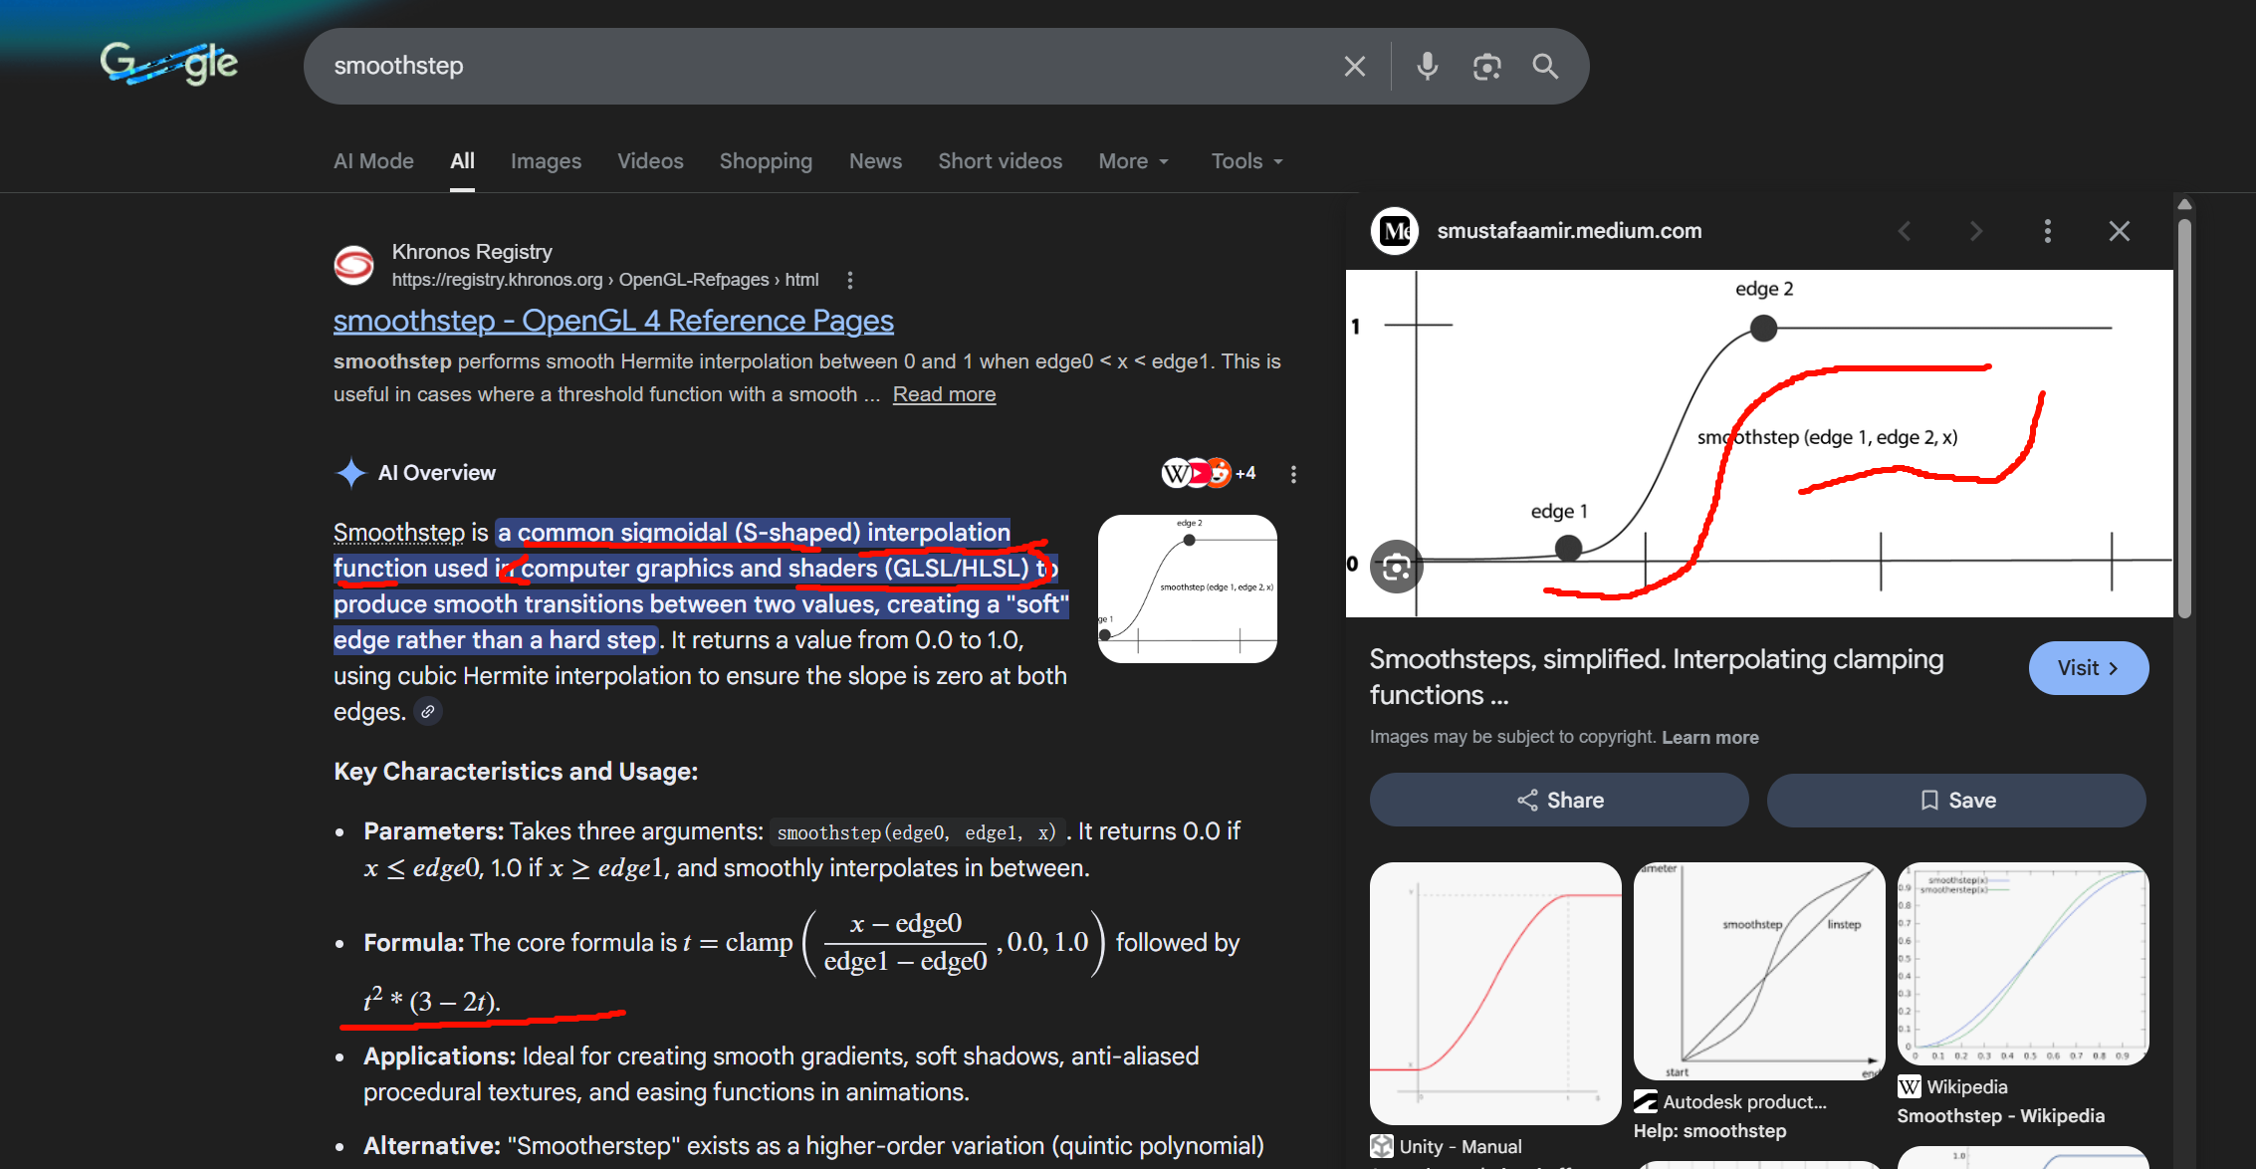Image resolution: width=2256 pixels, height=1169 pixels.
Task: Switch to the Images tab
Action: [x=546, y=161]
